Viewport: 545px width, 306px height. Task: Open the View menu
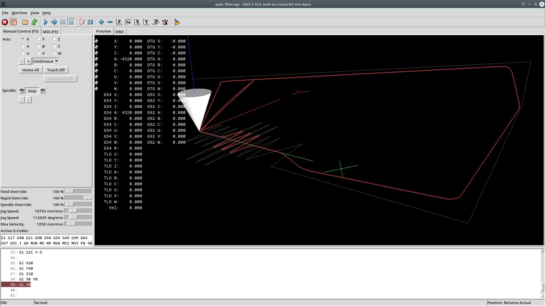tap(35, 13)
